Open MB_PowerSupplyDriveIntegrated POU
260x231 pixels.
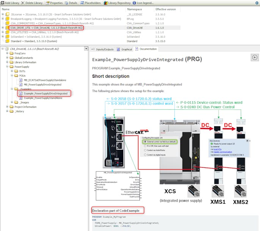[42, 85]
